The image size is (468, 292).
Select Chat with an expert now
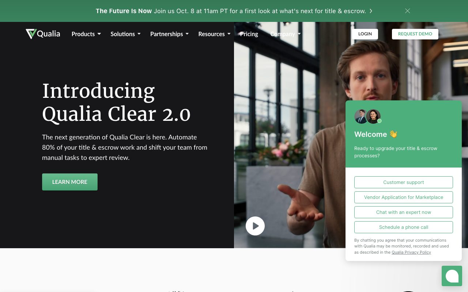(x=404, y=212)
